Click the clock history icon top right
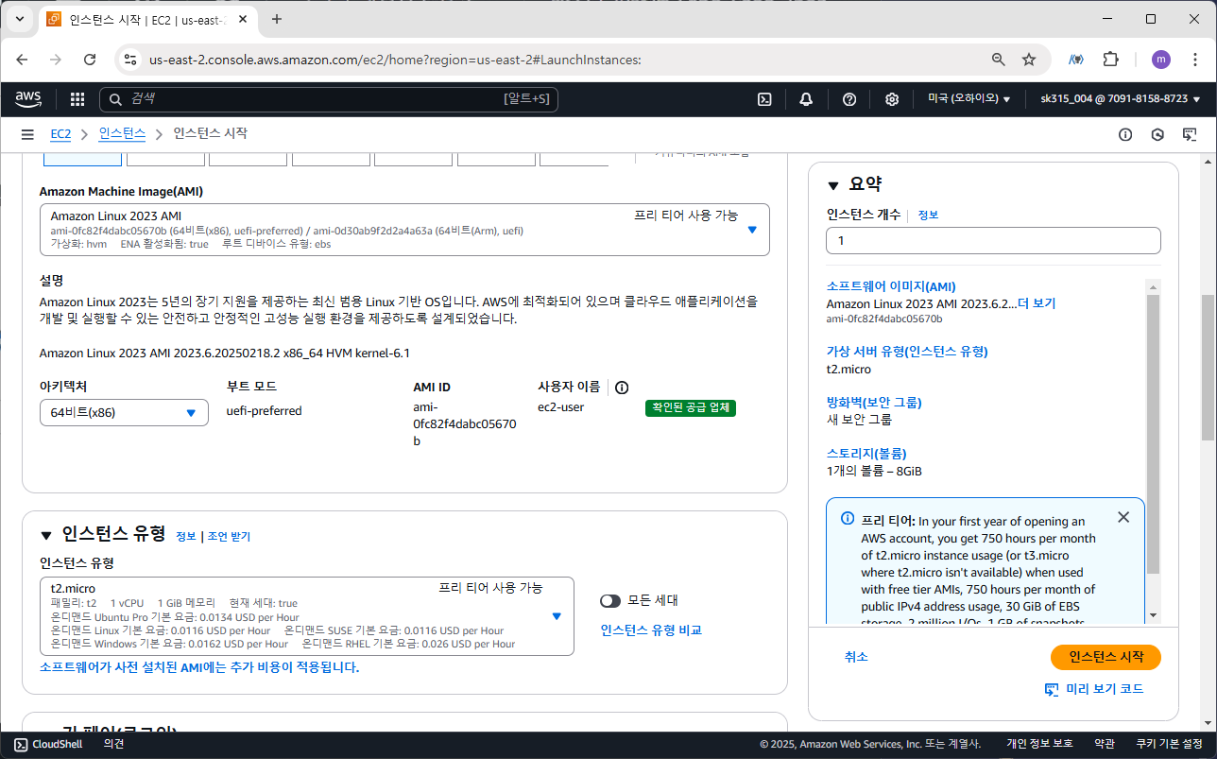This screenshot has width=1217, height=759. (x=1157, y=134)
